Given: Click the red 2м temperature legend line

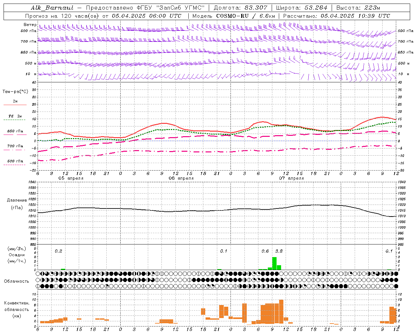Looking at the screenshot, I should (x=15, y=105).
